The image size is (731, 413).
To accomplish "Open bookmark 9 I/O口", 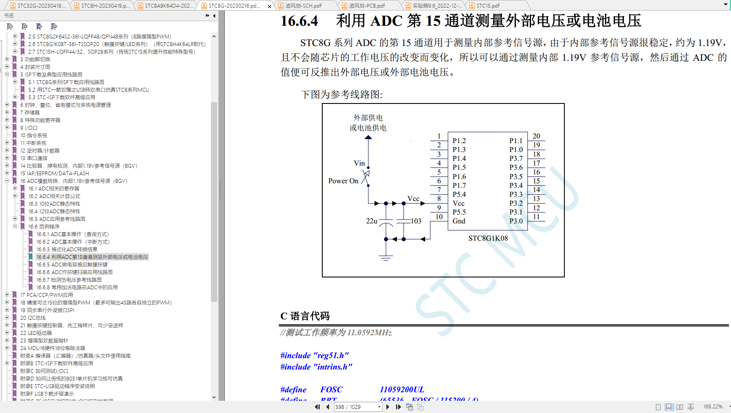I will click(x=29, y=128).
